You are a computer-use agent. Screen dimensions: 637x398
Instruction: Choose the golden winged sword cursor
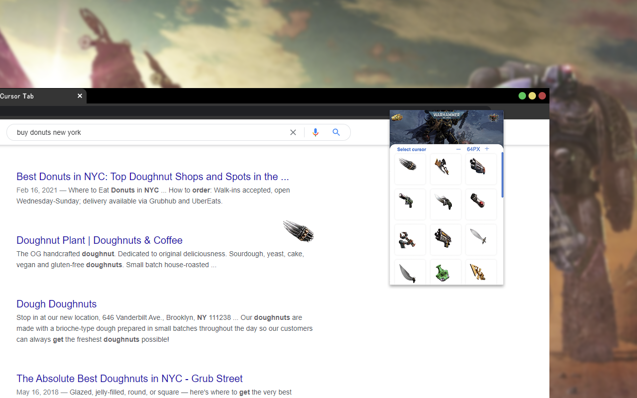pos(481,272)
